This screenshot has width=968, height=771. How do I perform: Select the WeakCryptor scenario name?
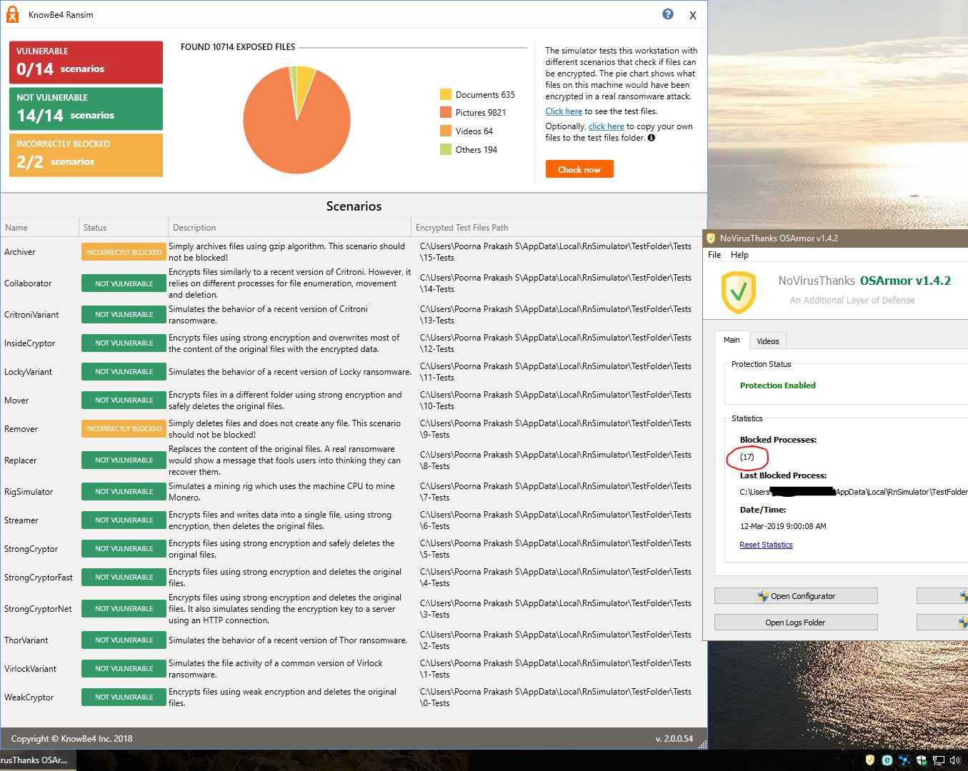click(x=29, y=697)
